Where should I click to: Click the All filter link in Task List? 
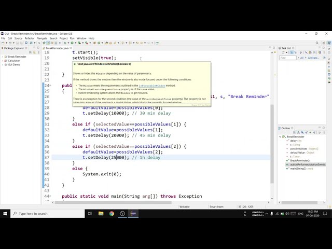click(x=302, y=58)
